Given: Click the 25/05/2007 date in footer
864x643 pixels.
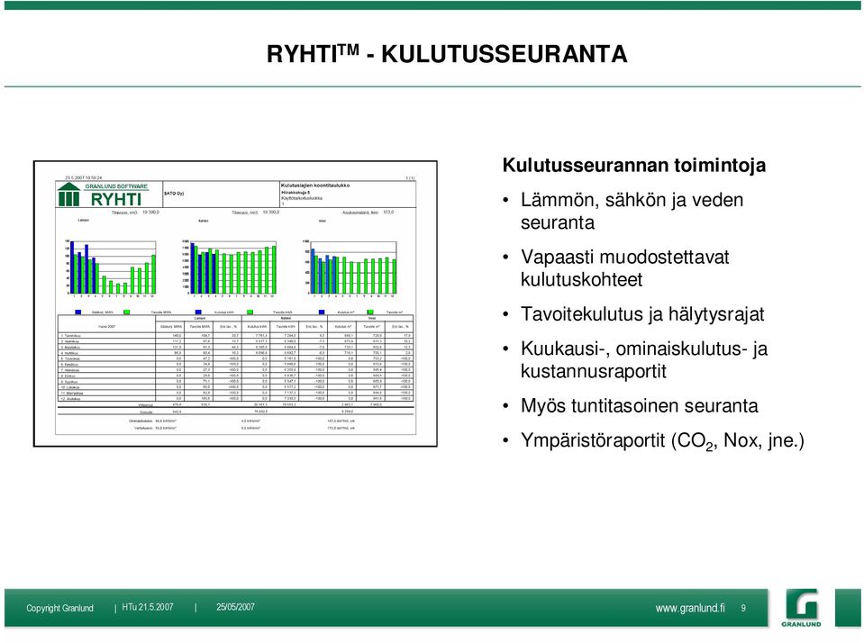Looking at the screenshot, I should point(235,607).
